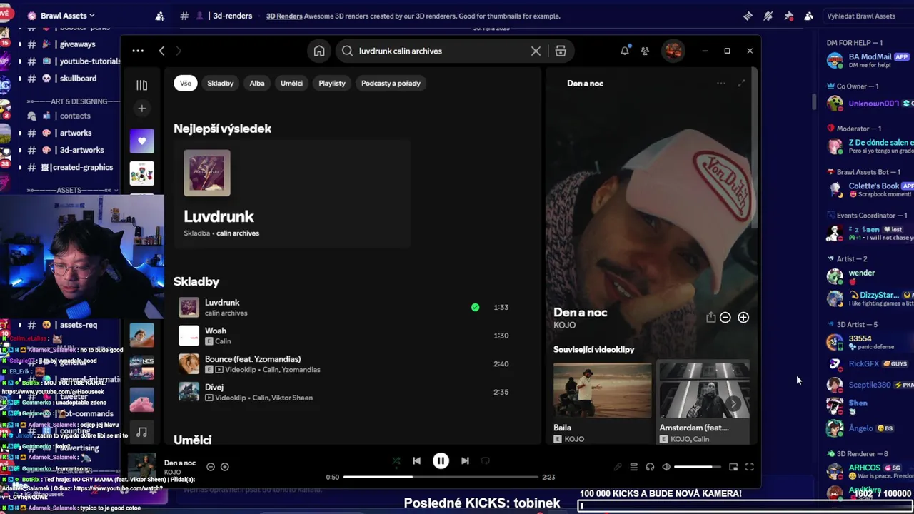914x514 pixels.
Task: Open Friend Activity icon
Action: (645, 51)
